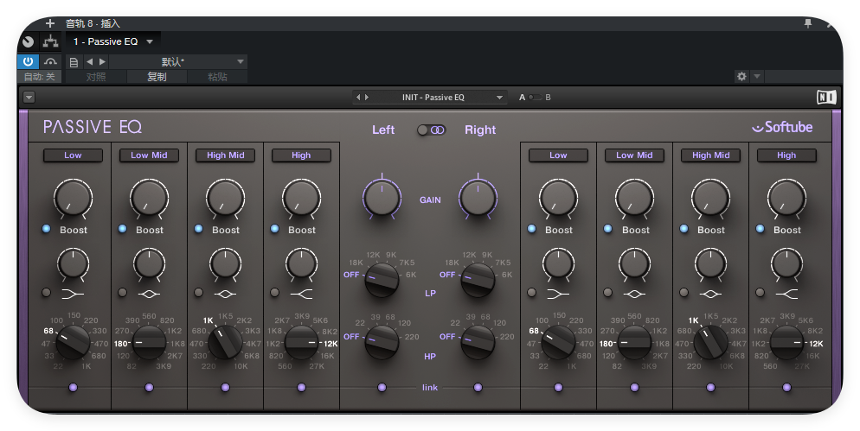Go to the next host preset arrow
Viewport: 860px width, 431px height.
(x=102, y=62)
